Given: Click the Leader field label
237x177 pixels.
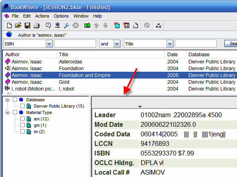Looking at the screenshot, I should 105,115.
